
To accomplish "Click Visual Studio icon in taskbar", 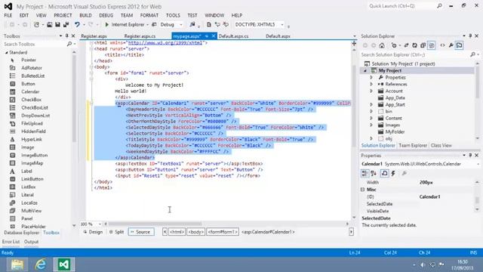I will pos(63,264).
